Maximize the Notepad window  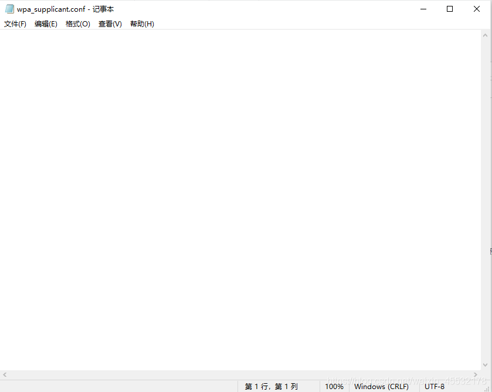click(450, 9)
